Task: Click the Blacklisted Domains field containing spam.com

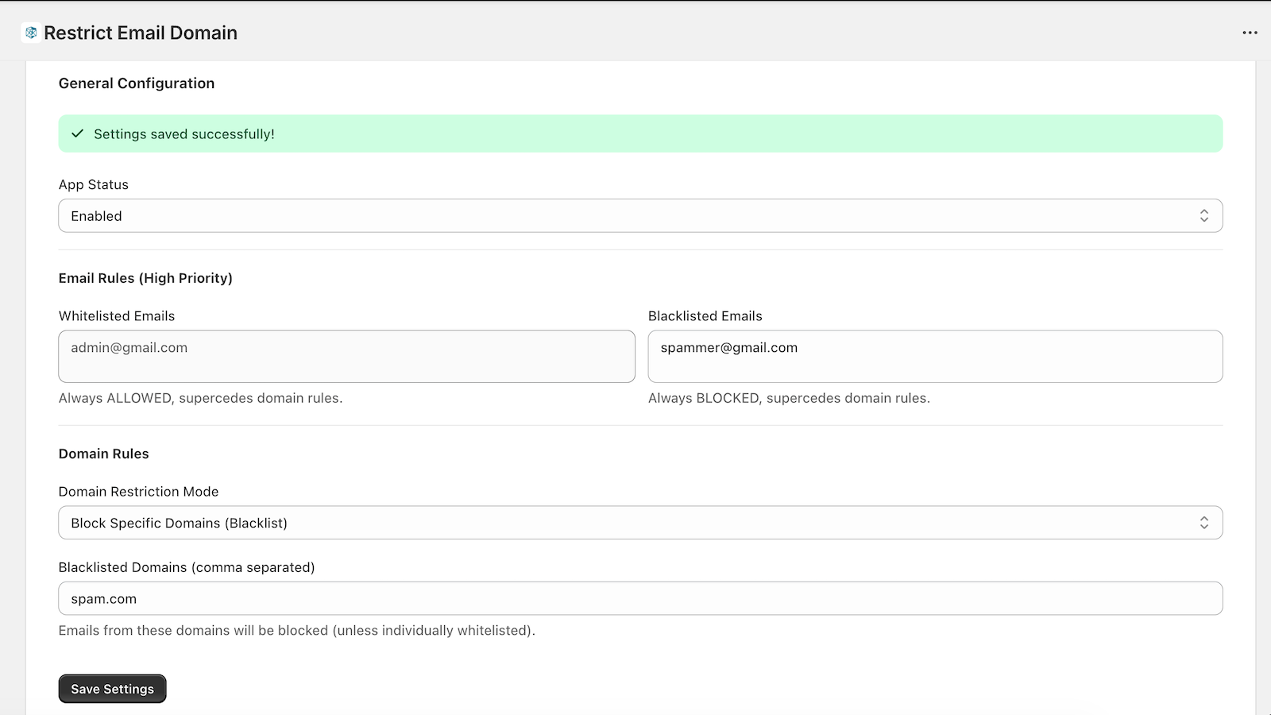Action: point(640,599)
